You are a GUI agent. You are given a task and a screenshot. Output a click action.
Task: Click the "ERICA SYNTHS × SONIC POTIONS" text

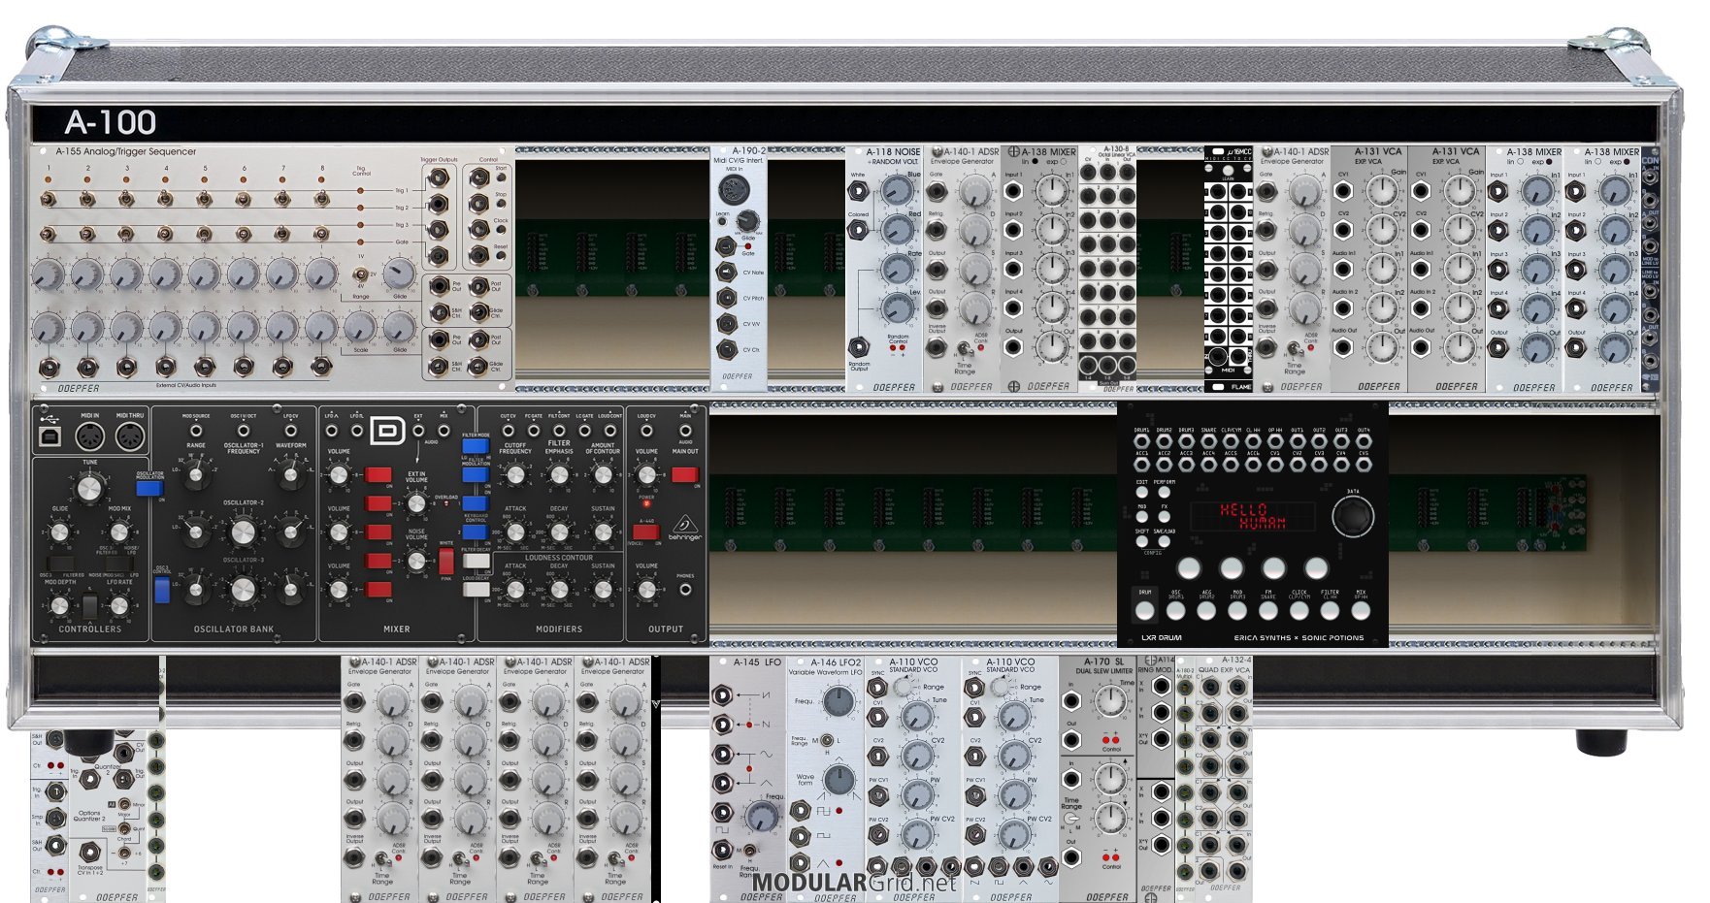point(1299,638)
